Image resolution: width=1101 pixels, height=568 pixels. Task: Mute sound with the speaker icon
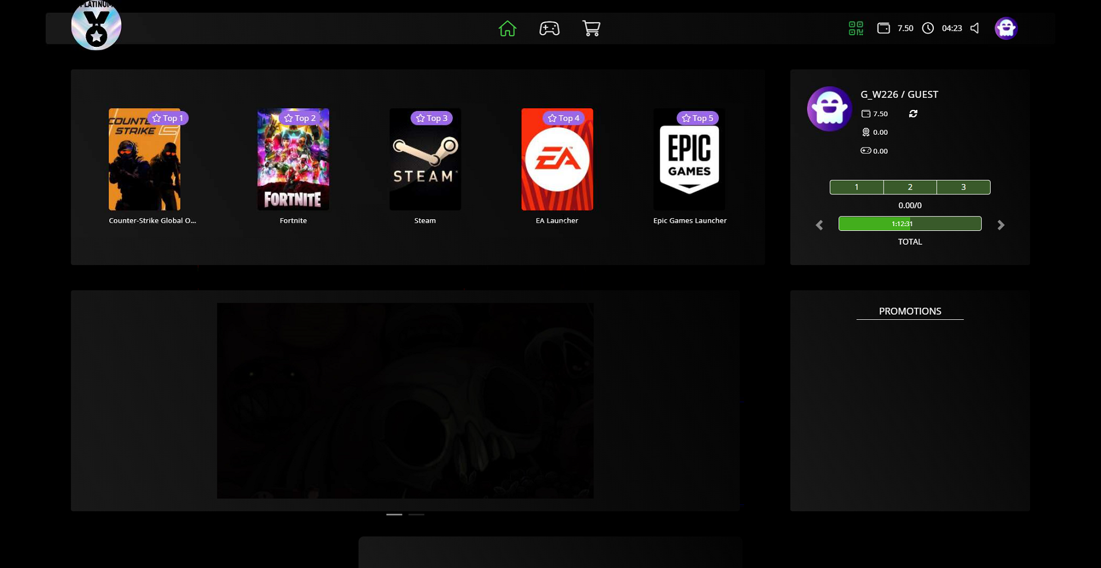pos(975,28)
